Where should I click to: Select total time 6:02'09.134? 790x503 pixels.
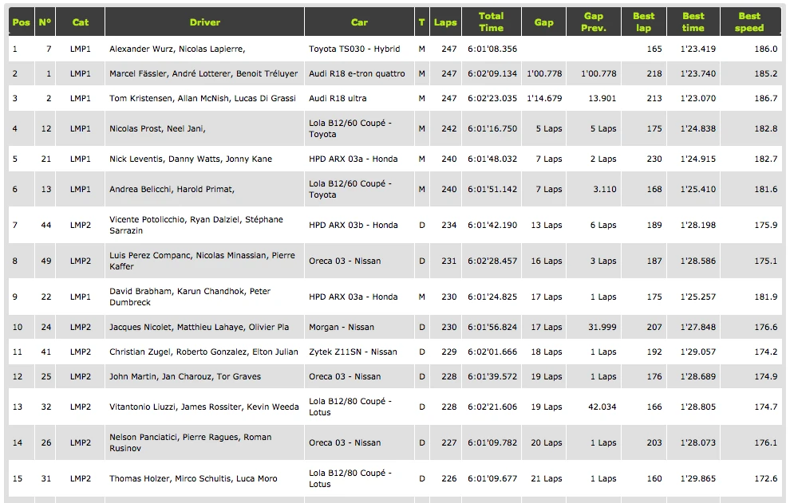point(492,73)
